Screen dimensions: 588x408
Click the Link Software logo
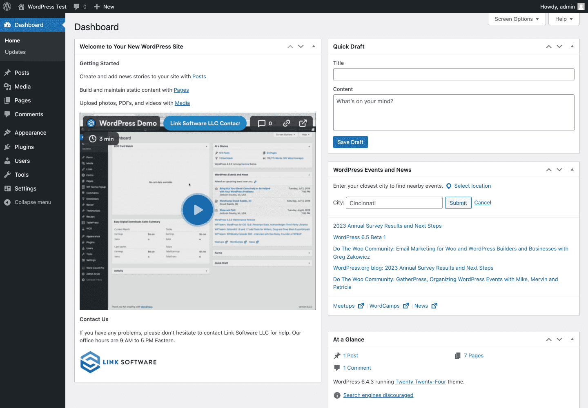tap(118, 362)
